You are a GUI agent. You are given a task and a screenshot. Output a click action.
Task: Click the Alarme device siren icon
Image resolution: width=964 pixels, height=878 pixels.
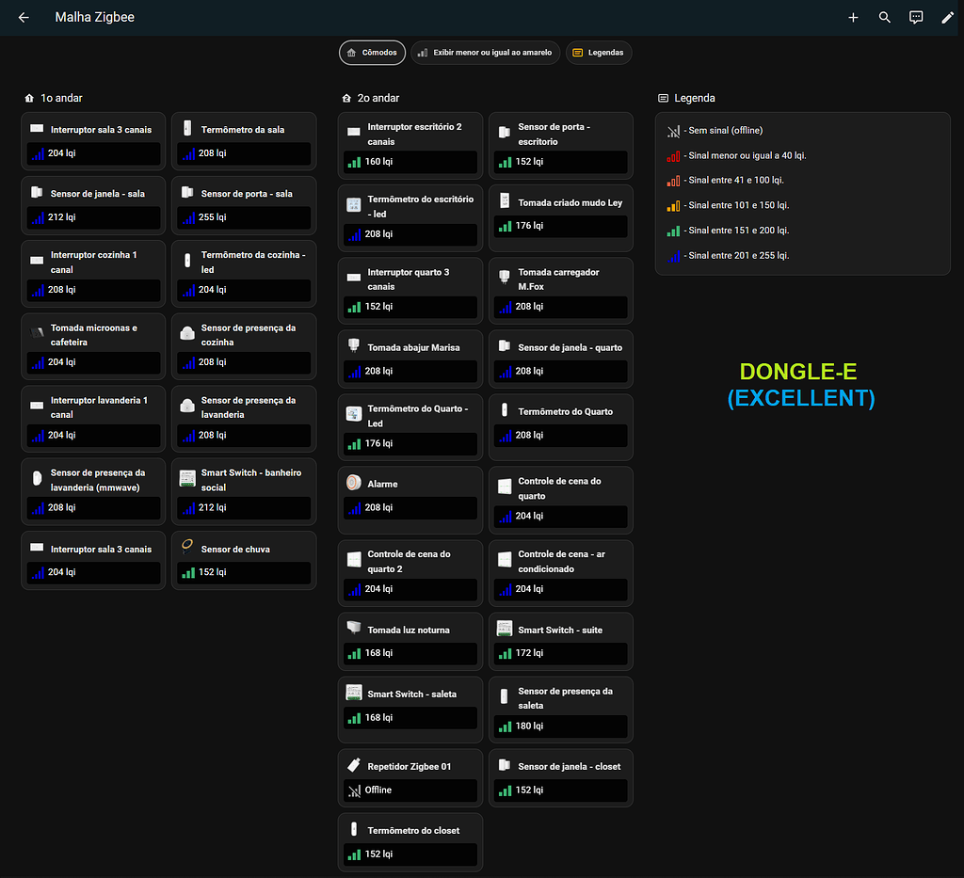353,484
